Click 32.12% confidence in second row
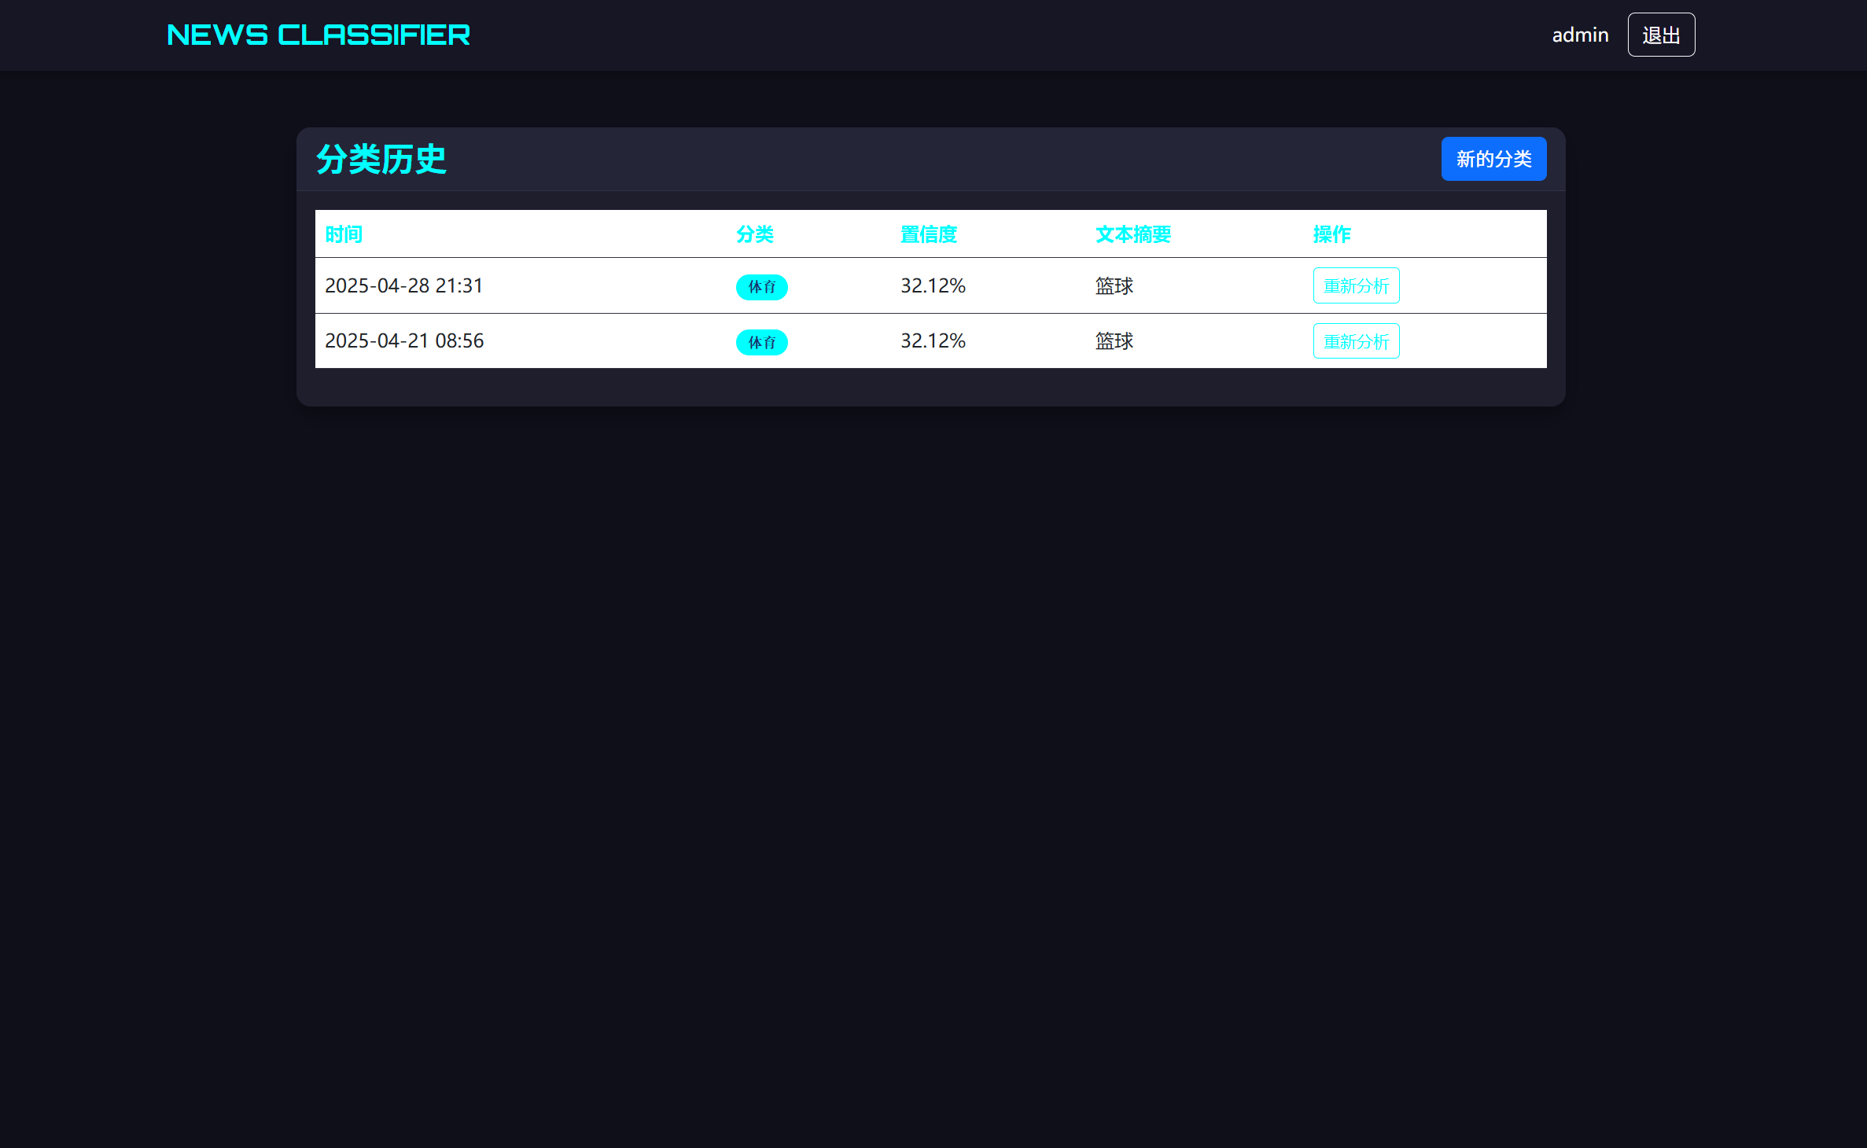The width and height of the screenshot is (1867, 1148). [933, 340]
